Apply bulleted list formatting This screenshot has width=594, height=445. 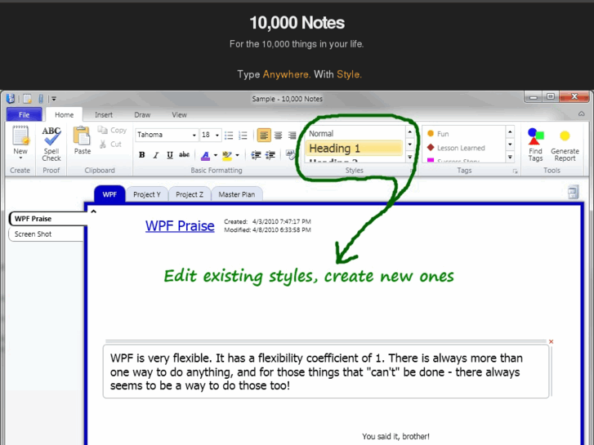[x=229, y=136]
